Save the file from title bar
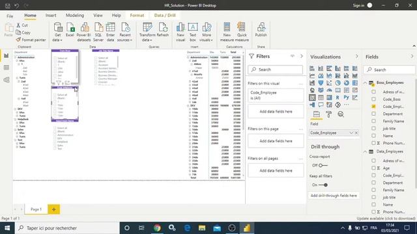 pos(7,5)
